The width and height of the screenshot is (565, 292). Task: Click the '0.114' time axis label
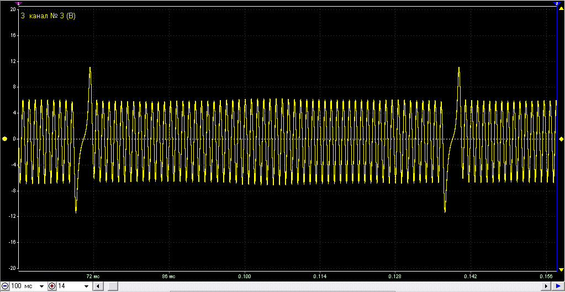[x=320, y=277]
